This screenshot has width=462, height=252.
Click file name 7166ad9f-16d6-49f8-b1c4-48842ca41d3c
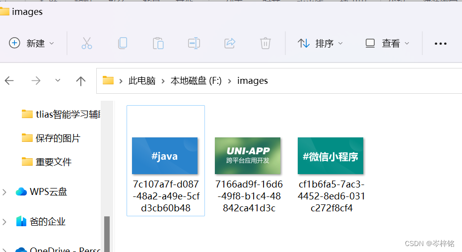(249, 196)
